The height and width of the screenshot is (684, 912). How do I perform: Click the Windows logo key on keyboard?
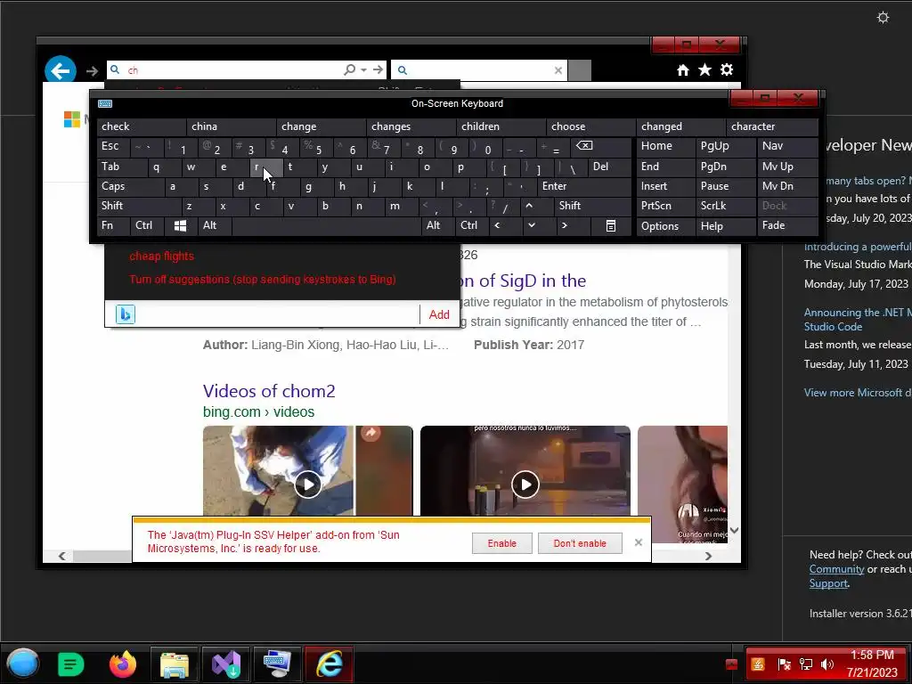(x=180, y=225)
